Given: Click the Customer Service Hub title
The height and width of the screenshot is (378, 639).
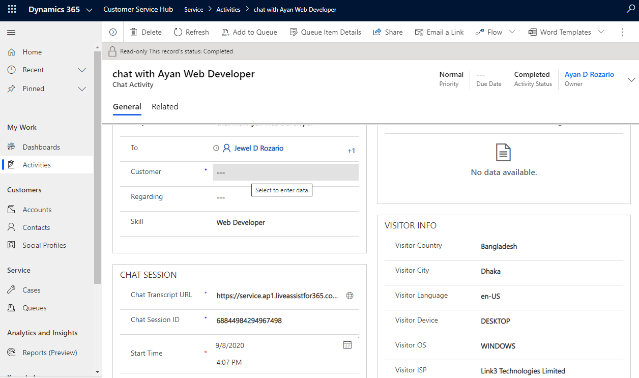Looking at the screenshot, I should [x=138, y=9].
